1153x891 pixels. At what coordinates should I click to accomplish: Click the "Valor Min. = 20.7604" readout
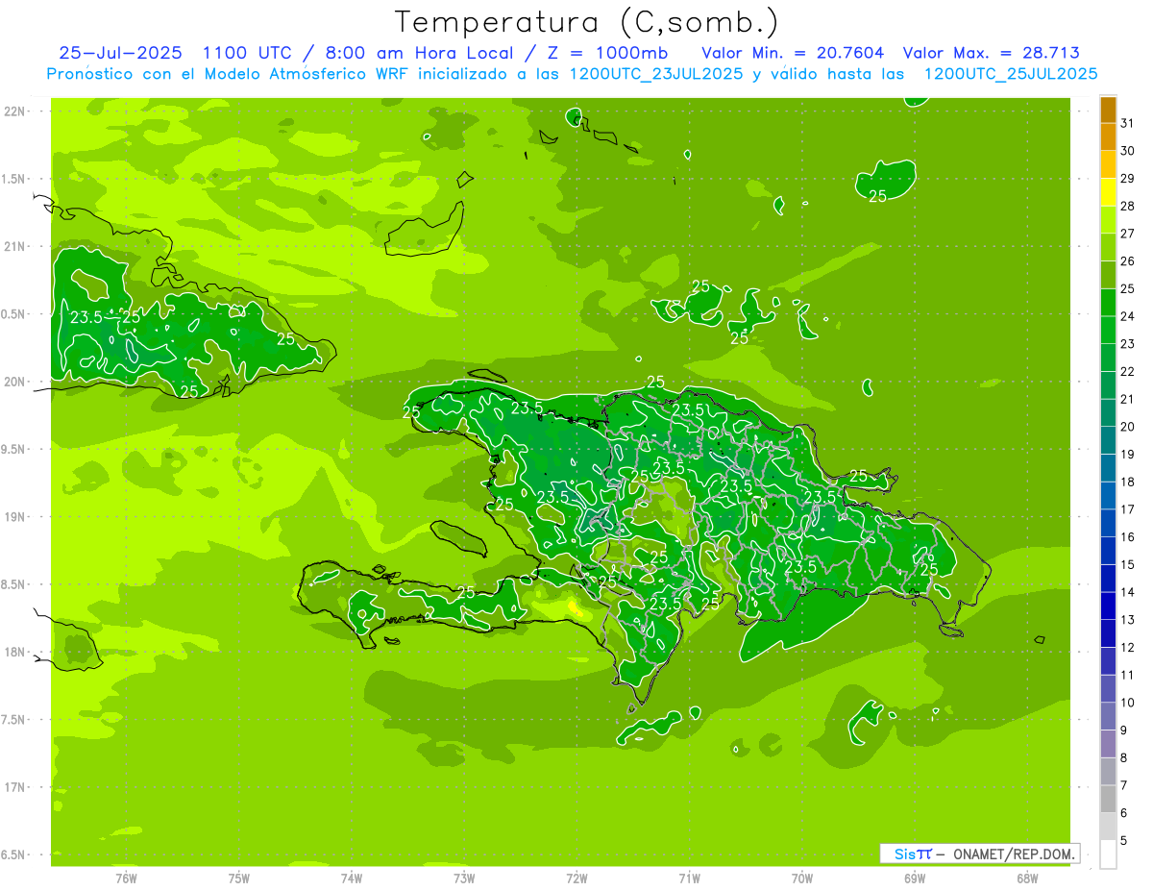click(x=793, y=53)
